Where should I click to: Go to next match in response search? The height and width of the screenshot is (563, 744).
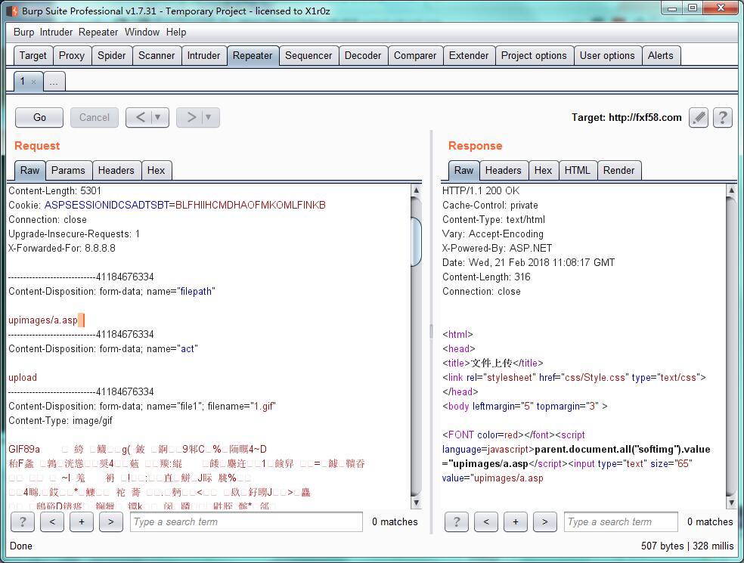pyautogui.click(x=544, y=521)
